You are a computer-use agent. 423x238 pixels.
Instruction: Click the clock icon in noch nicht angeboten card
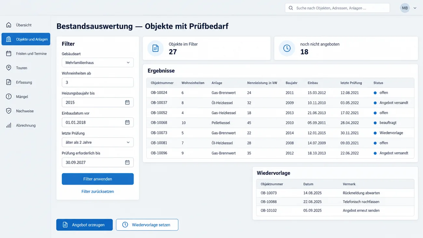pyautogui.click(x=287, y=48)
